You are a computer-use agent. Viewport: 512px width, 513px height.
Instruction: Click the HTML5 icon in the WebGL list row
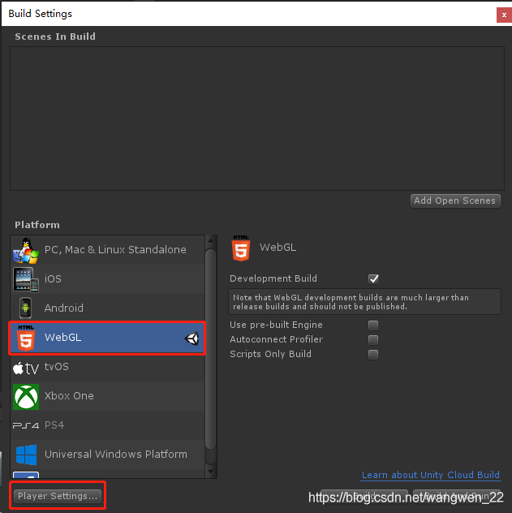(26, 338)
